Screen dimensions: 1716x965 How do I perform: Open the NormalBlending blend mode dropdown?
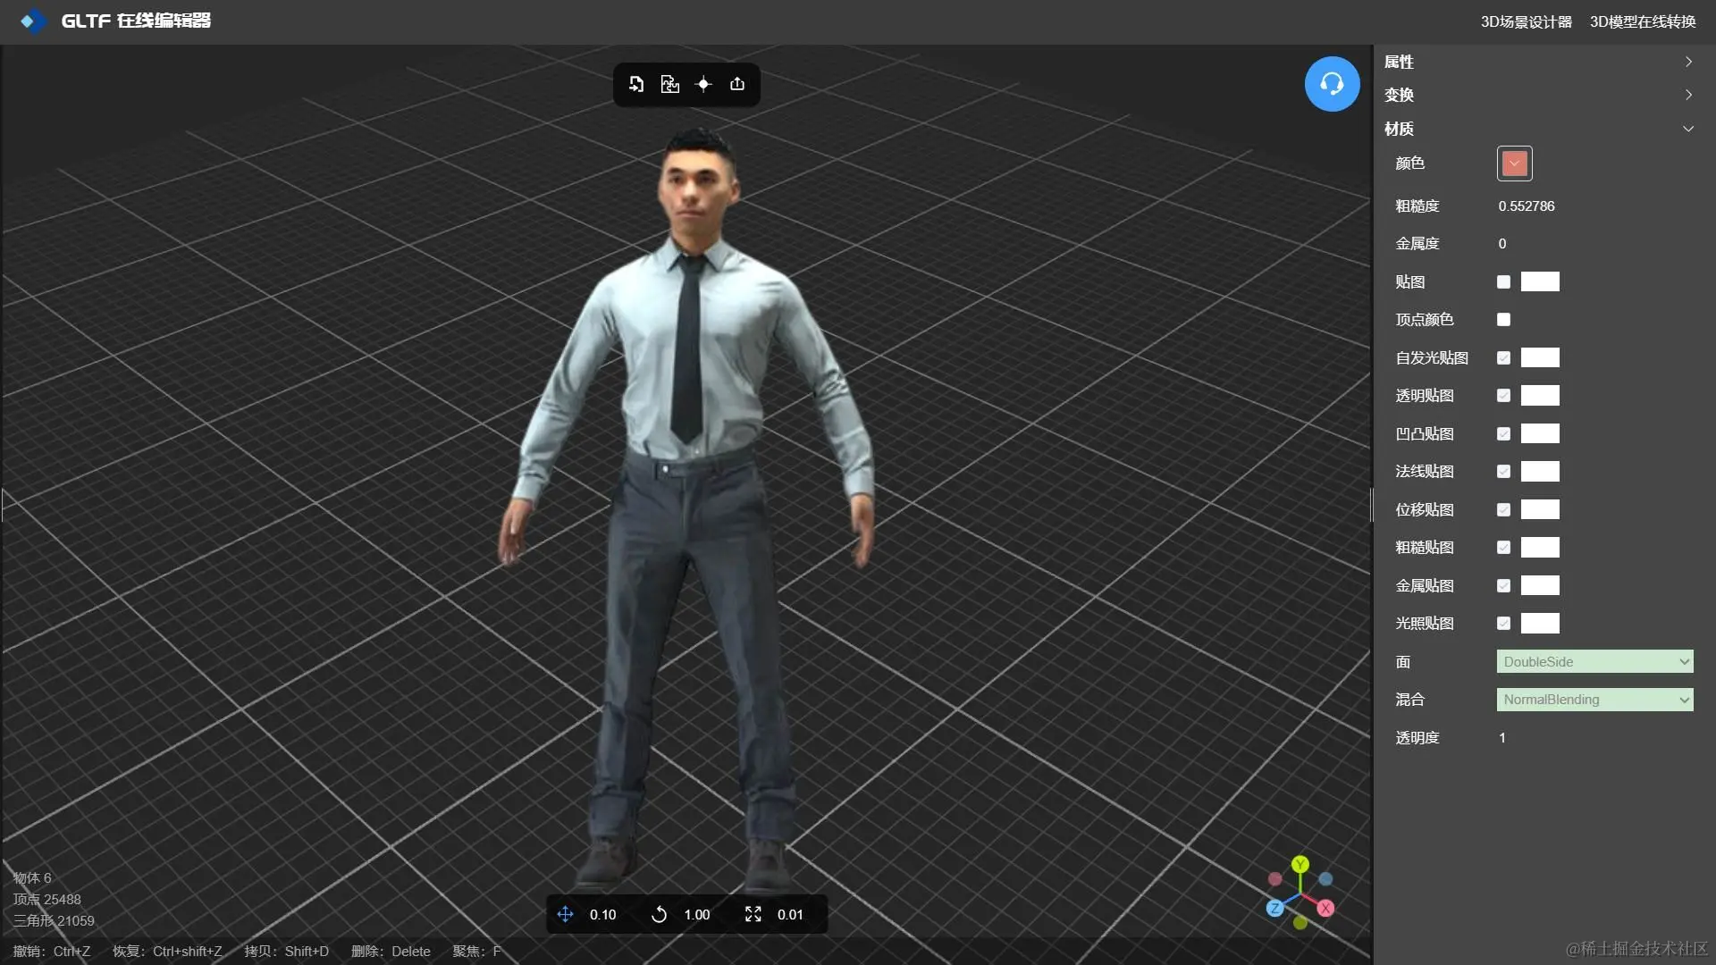(1594, 700)
